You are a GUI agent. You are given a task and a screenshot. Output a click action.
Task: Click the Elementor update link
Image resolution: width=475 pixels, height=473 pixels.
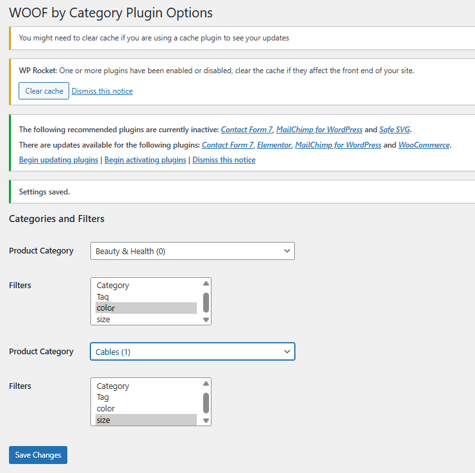click(x=274, y=145)
